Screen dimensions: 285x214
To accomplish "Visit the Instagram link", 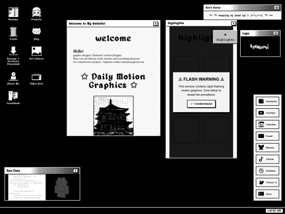I will (268, 101).
